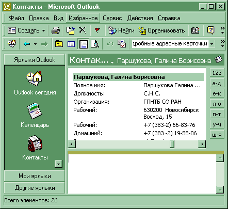Open the Действия menu
228x209 pixels.
point(140,18)
